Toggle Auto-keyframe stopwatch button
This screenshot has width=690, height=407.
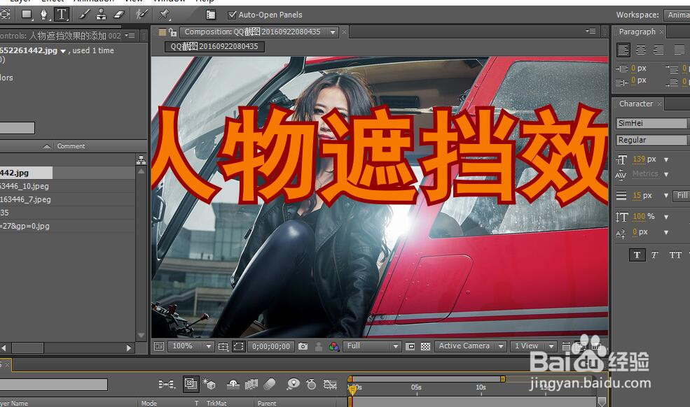(311, 385)
